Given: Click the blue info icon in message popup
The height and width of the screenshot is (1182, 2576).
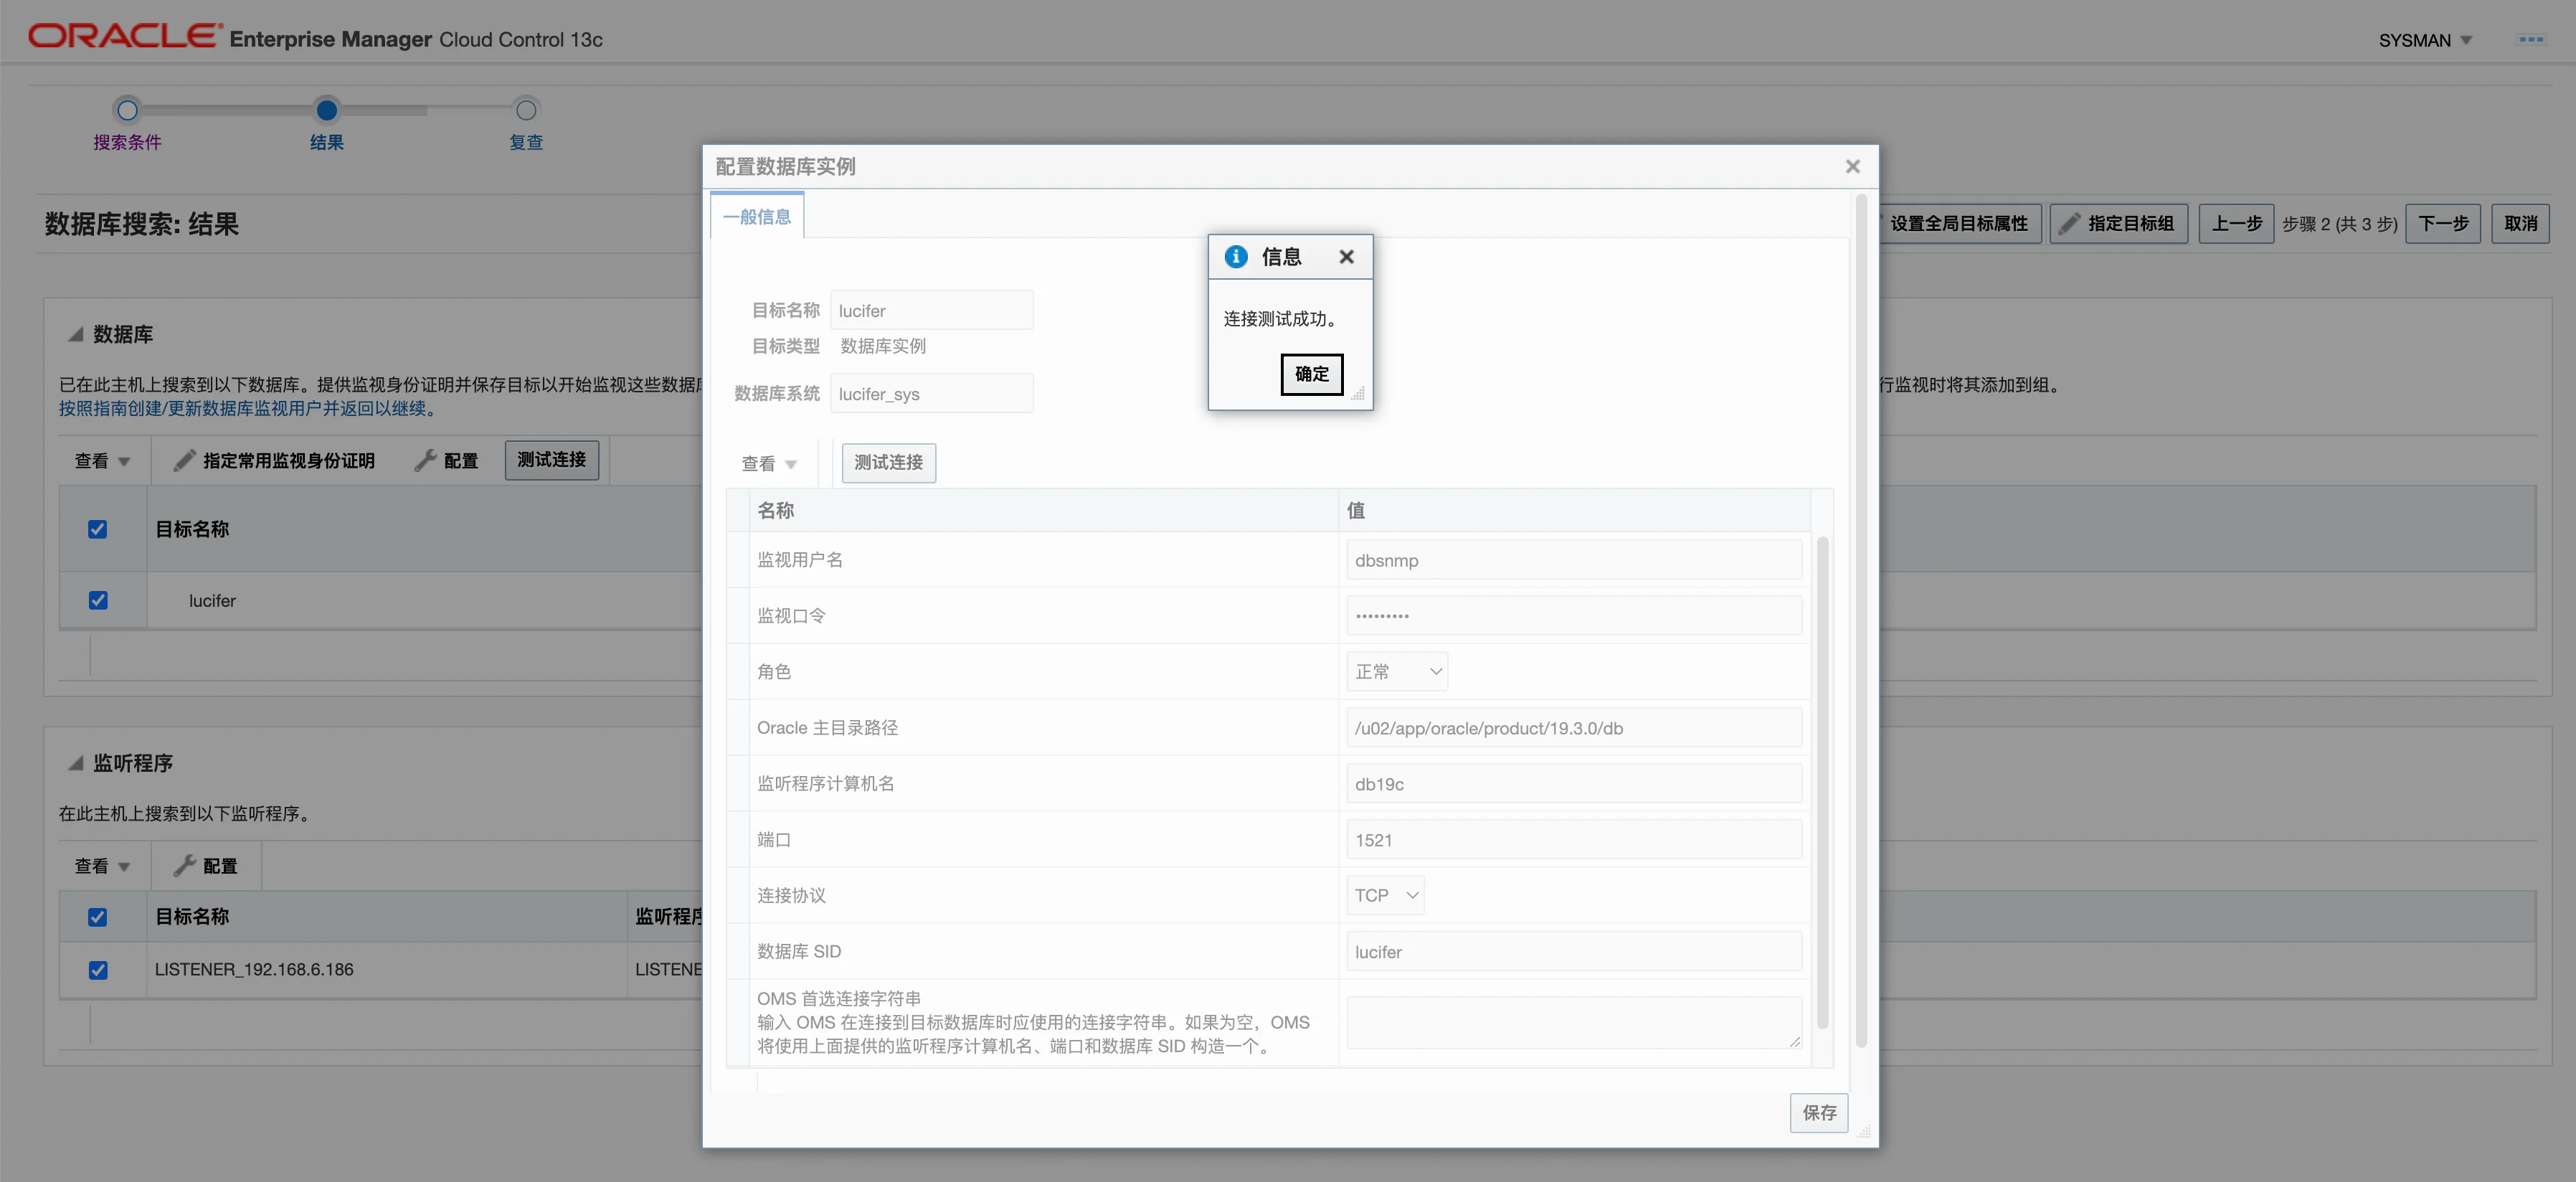Looking at the screenshot, I should tap(1236, 257).
